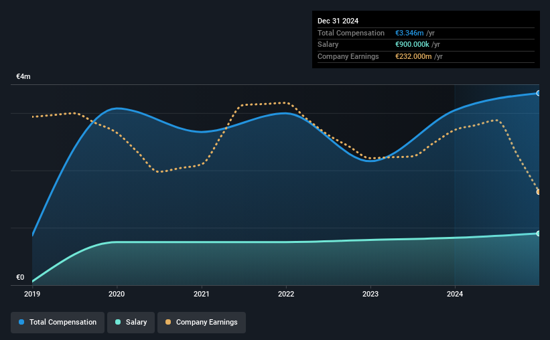
Task: Select the 2024 x-axis label
Action: [x=455, y=294]
